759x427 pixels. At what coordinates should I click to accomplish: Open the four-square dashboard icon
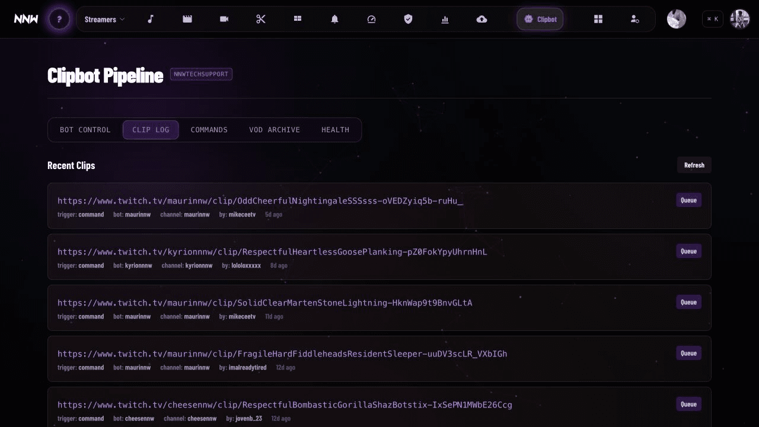pyautogui.click(x=598, y=20)
